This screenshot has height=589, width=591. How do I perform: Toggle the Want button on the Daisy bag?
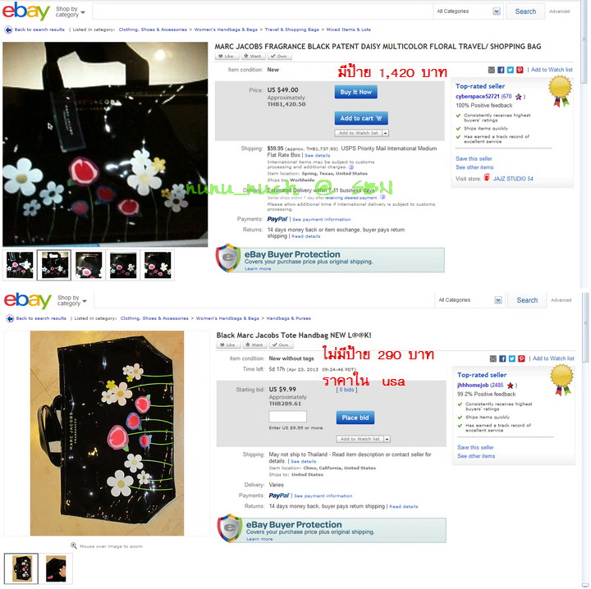tap(253, 56)
